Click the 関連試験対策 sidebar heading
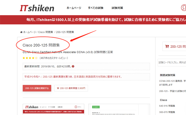The image size is (186, 115). pos(167,75)
